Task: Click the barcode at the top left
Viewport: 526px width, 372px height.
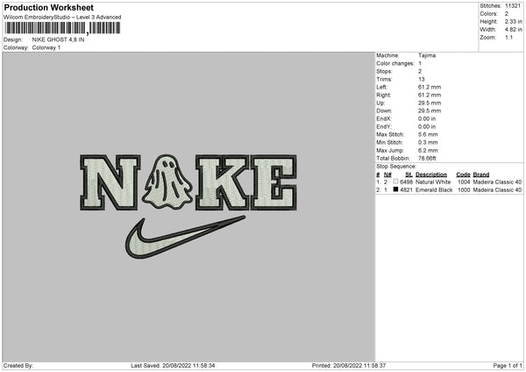Action: tap(62, 28)
